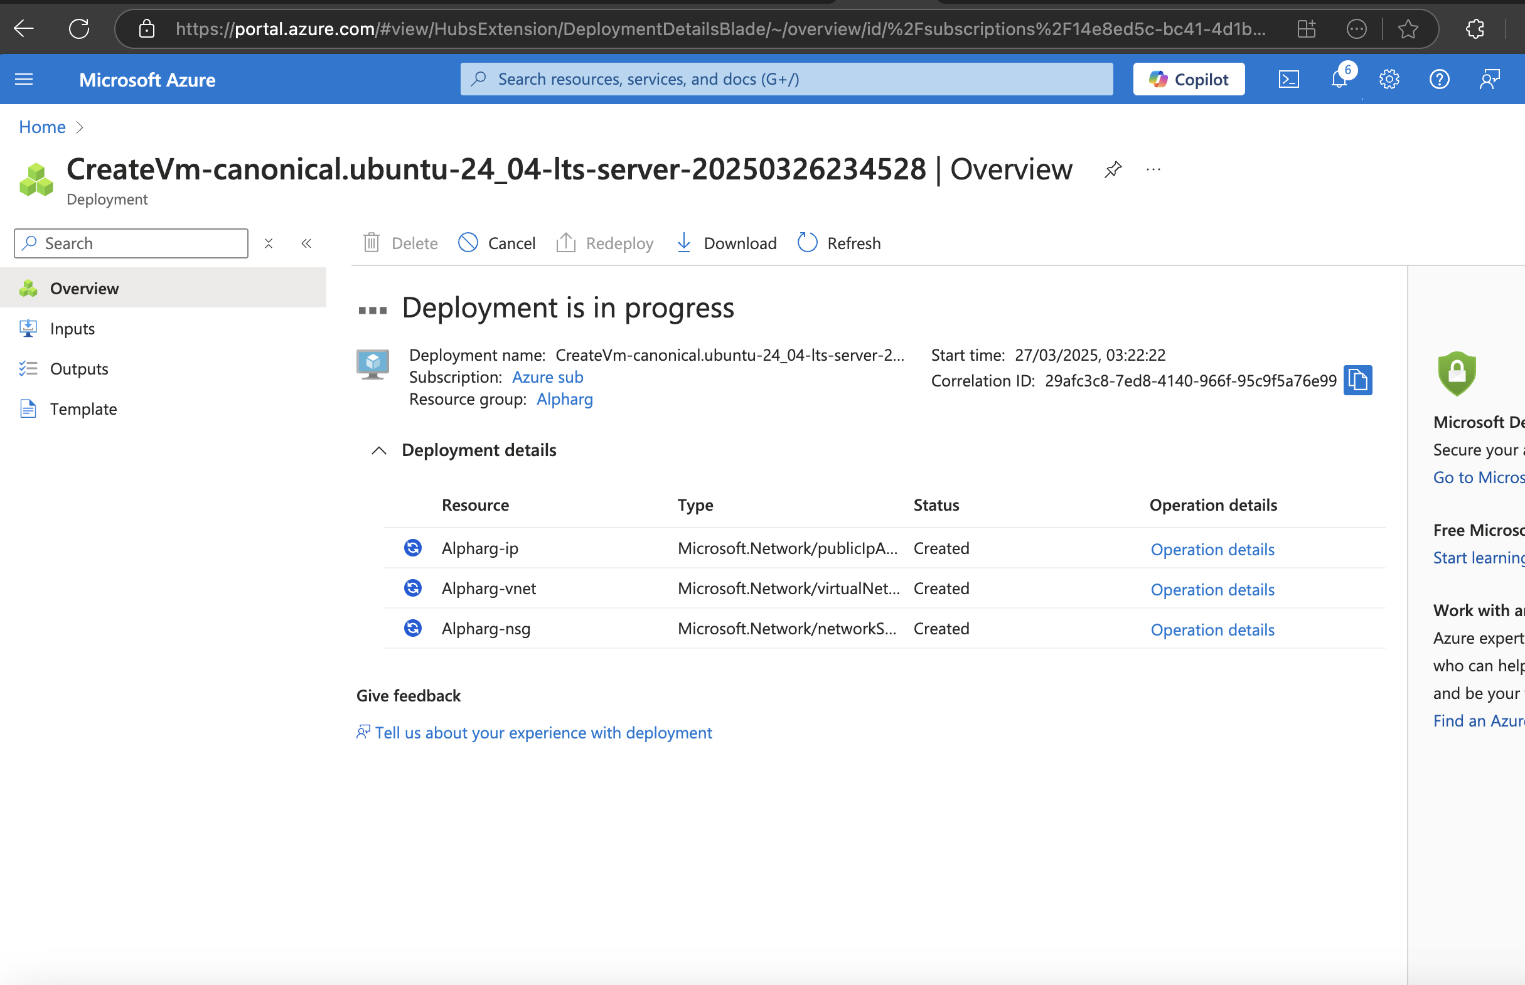Click the Status column header
This screenshot has height=985, width=1525.
pos(936,505)
